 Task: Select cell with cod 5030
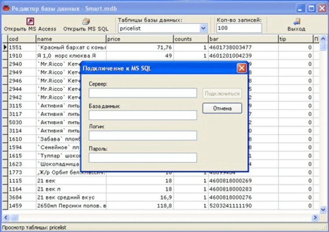[22, 122]
